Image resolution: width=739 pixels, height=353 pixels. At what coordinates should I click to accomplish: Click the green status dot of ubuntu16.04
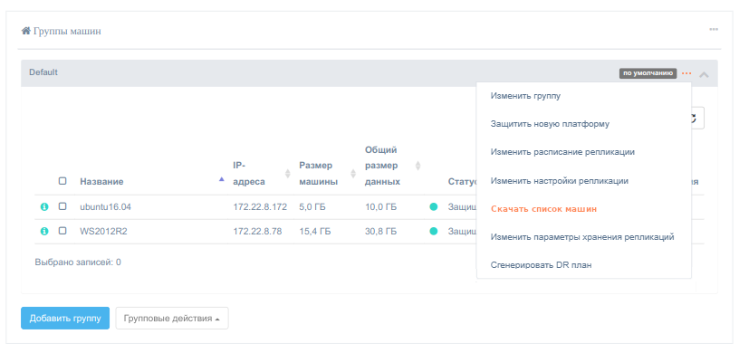[x=434, y=206]
